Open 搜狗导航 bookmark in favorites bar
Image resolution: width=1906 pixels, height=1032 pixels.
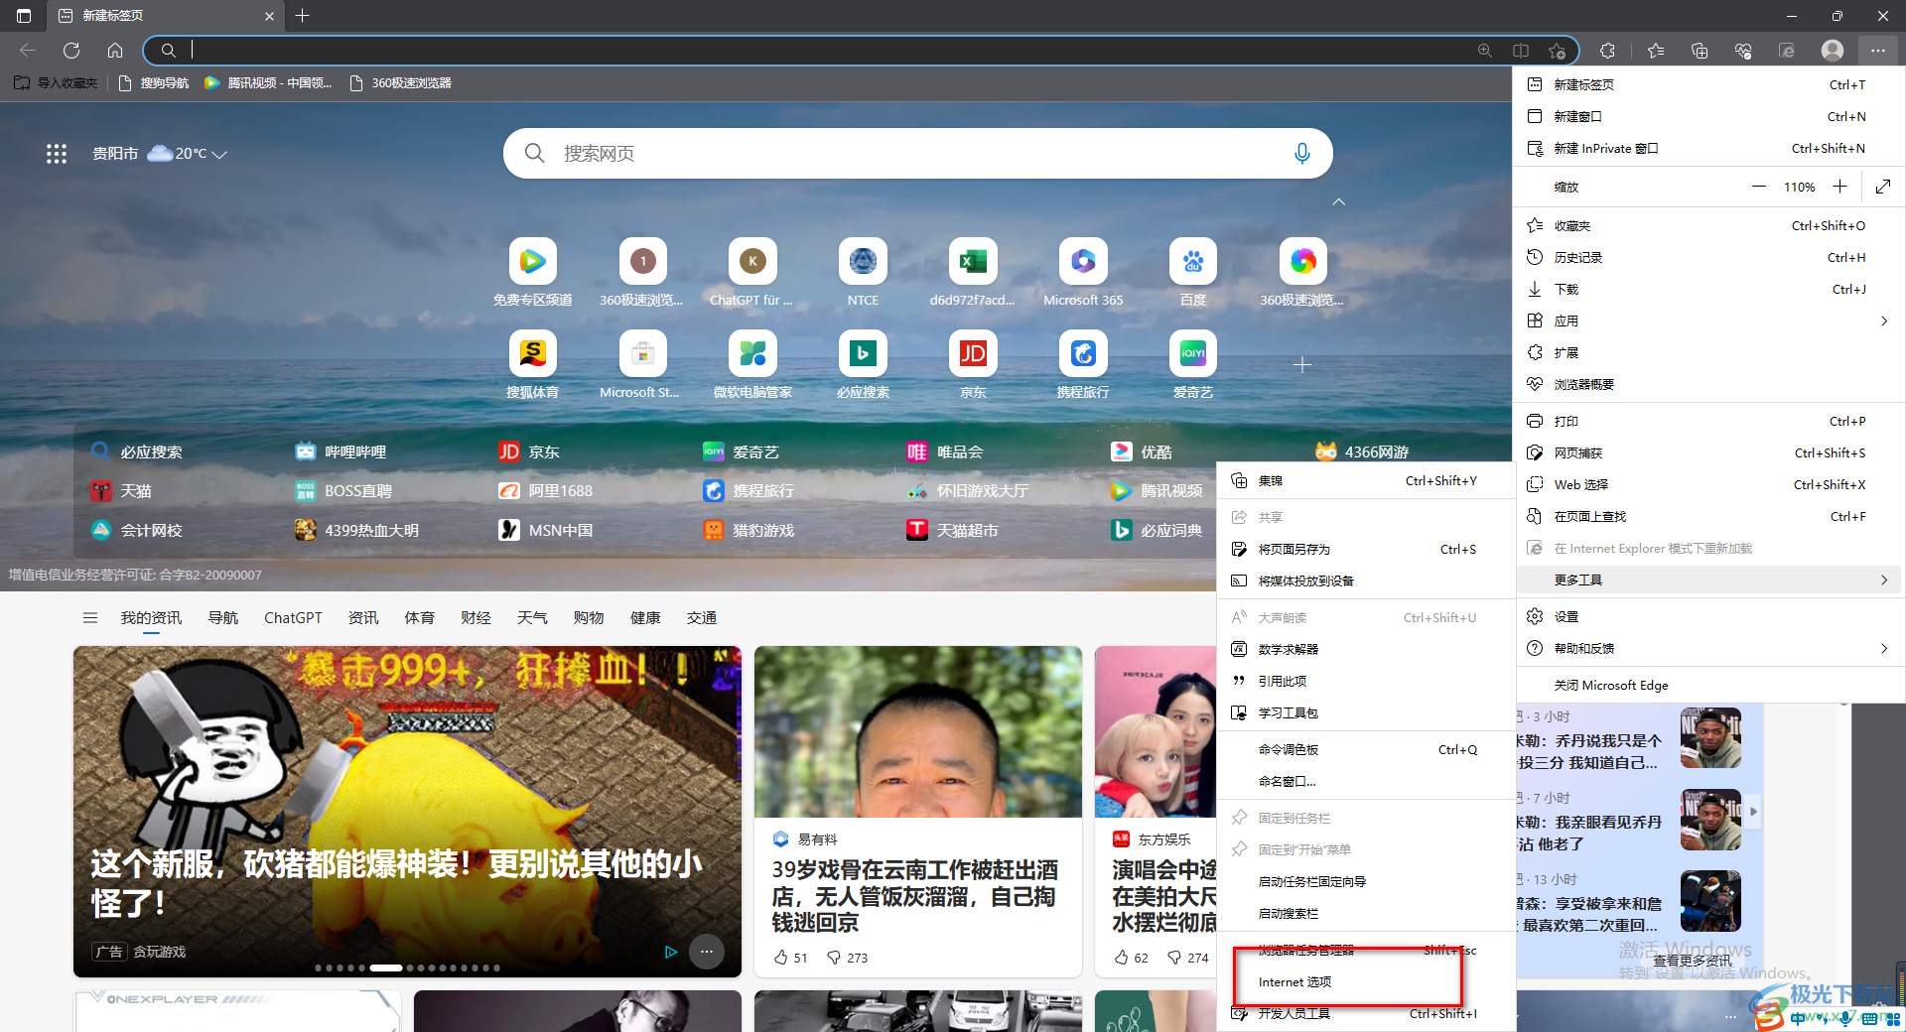click(x=153, y=83)
